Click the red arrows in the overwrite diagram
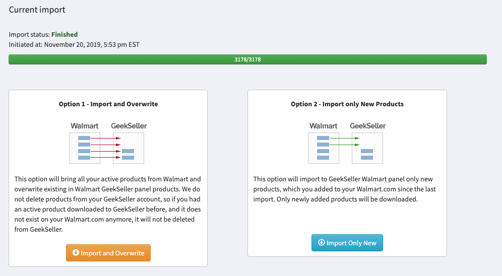 [106, 148]
